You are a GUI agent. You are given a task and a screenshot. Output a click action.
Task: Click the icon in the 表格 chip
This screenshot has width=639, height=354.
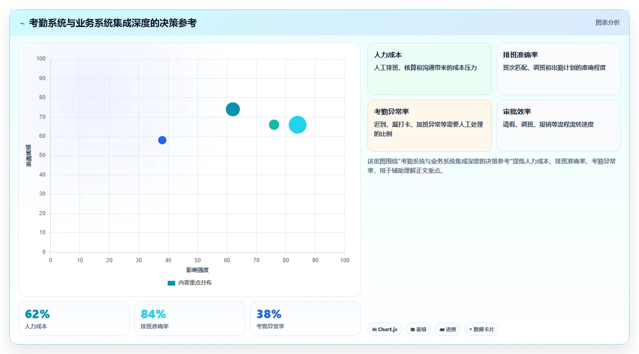pos(413,329)
